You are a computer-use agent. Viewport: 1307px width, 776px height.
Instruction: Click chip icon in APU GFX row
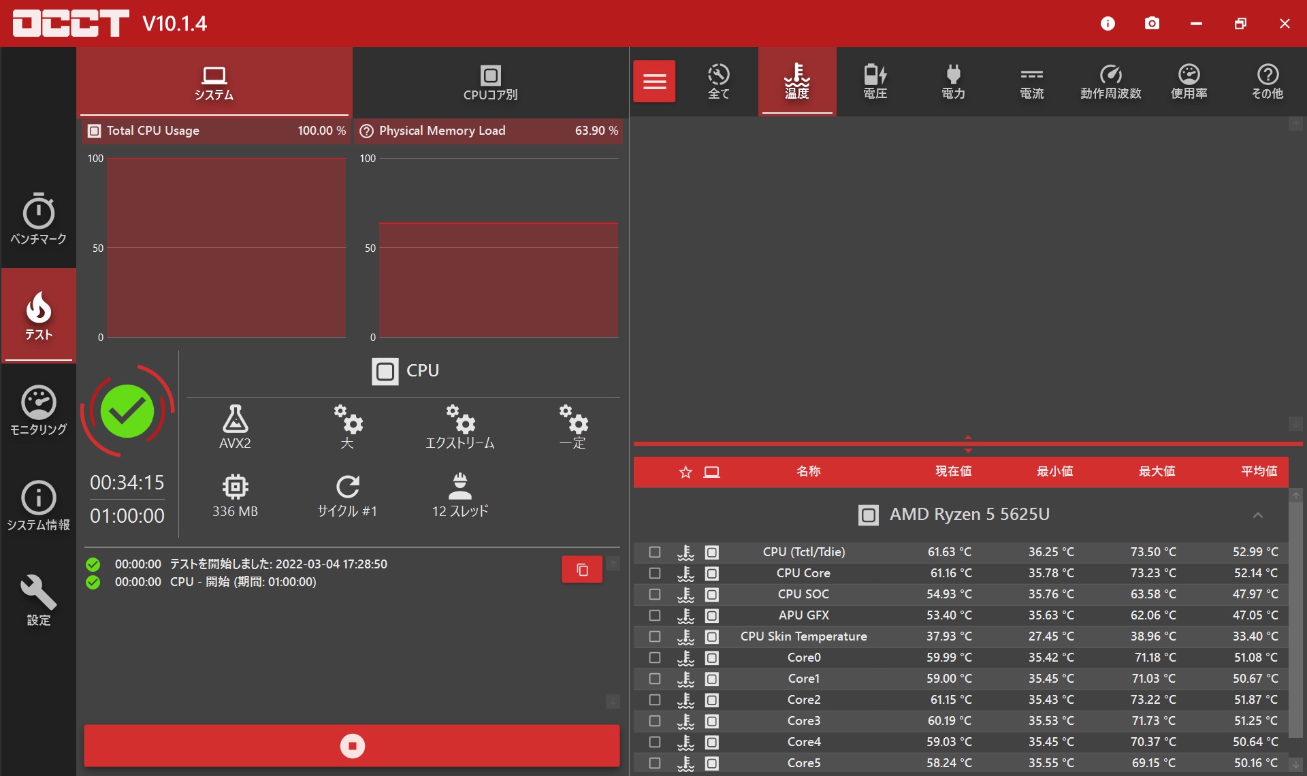pos(711,615)
